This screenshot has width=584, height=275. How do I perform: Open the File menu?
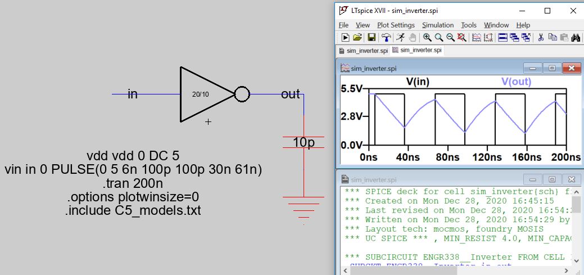coord(343,25)
